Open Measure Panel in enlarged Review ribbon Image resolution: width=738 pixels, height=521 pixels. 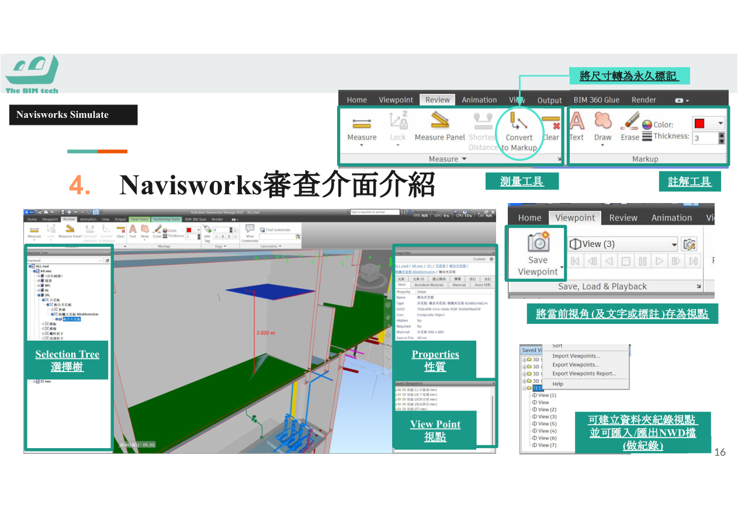439,127
